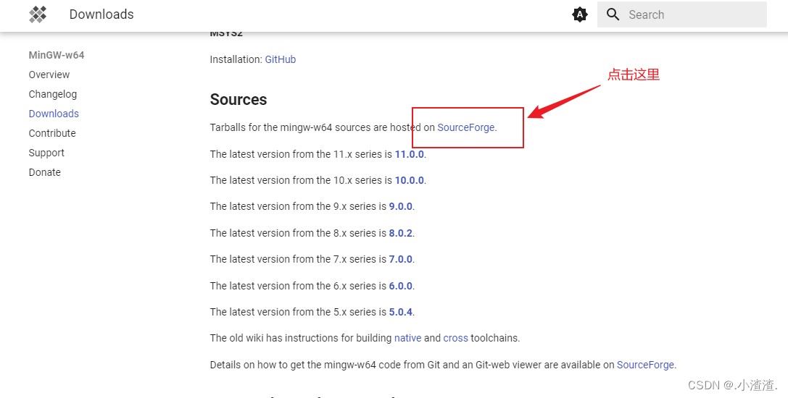Open version 9.0.0 link
Screen dimensions: 788x398
[401, 206]
